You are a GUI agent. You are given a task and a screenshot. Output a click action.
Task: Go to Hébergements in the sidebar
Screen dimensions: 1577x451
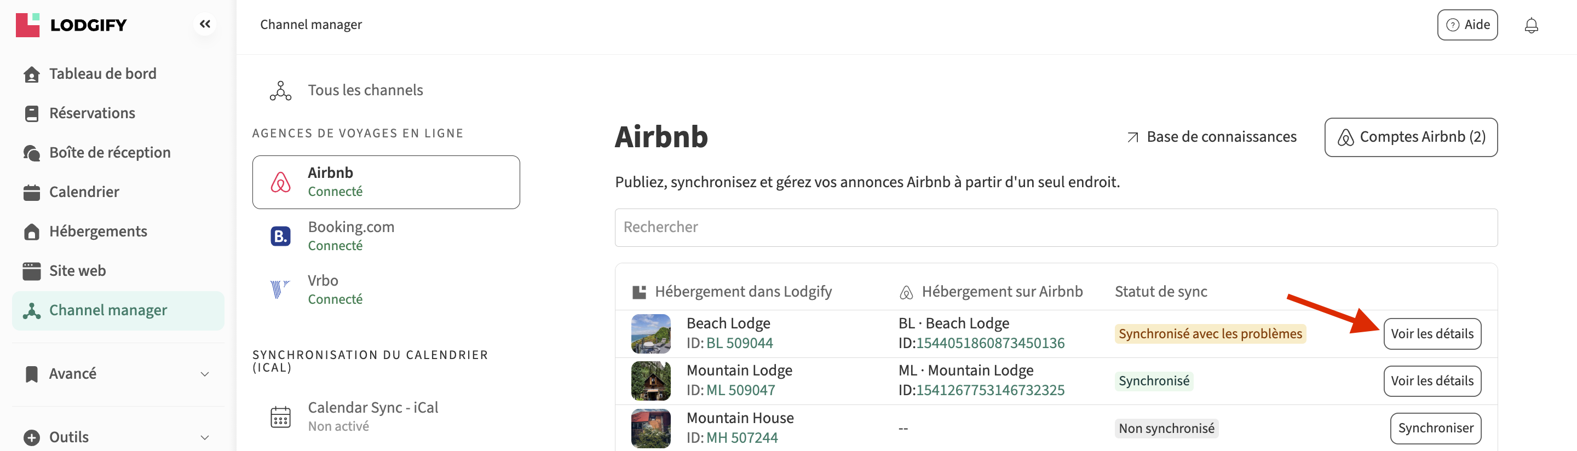tap(98, 232)
